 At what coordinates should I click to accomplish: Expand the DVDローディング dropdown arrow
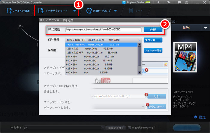pyautogui.click(x=115, y=11)
